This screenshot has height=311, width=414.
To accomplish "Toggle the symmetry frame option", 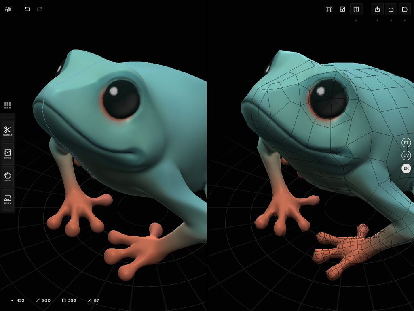I will [329, 9].
